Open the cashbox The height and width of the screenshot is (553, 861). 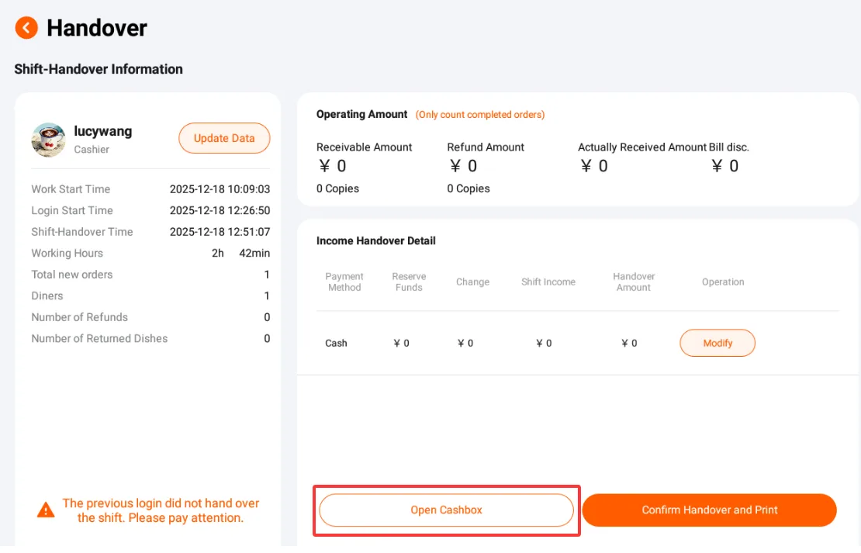coord(446,510)
